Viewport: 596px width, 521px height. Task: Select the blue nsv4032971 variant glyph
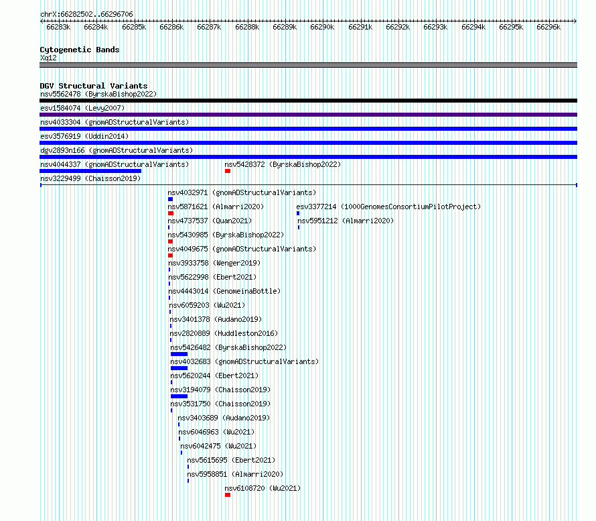170,199
